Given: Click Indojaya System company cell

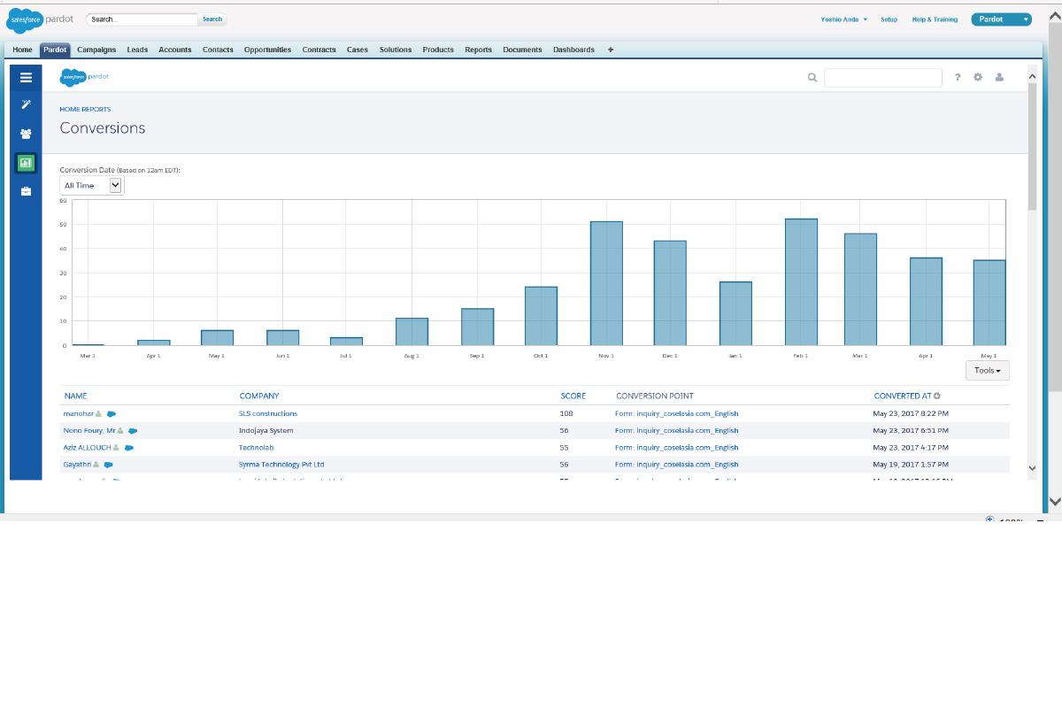Looking at the screenshot, I should click(265, 430).
